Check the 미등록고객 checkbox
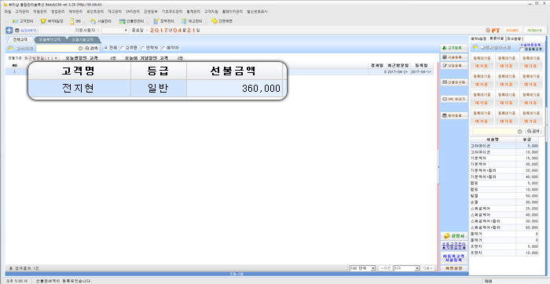The height and width of the screenshot is (284, 550). [x=522, y=49]
